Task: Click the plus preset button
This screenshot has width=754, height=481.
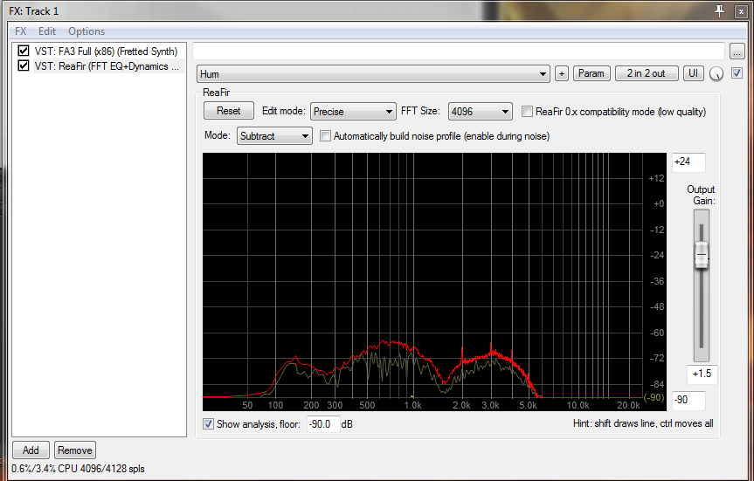Action: point(562,73)
